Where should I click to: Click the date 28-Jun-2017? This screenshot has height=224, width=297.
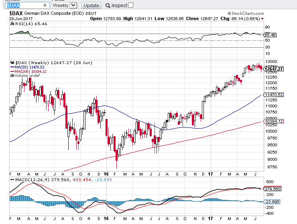tap(21, 18)
